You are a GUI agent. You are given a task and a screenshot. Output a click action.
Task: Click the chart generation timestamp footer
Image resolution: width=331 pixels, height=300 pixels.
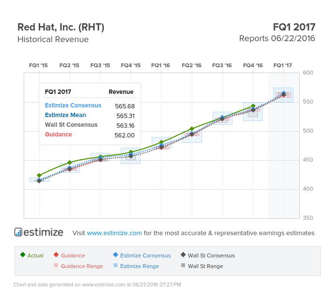coord(97,285)
